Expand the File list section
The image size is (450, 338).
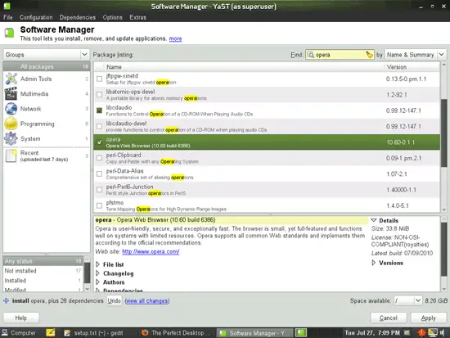pos(97,264)
